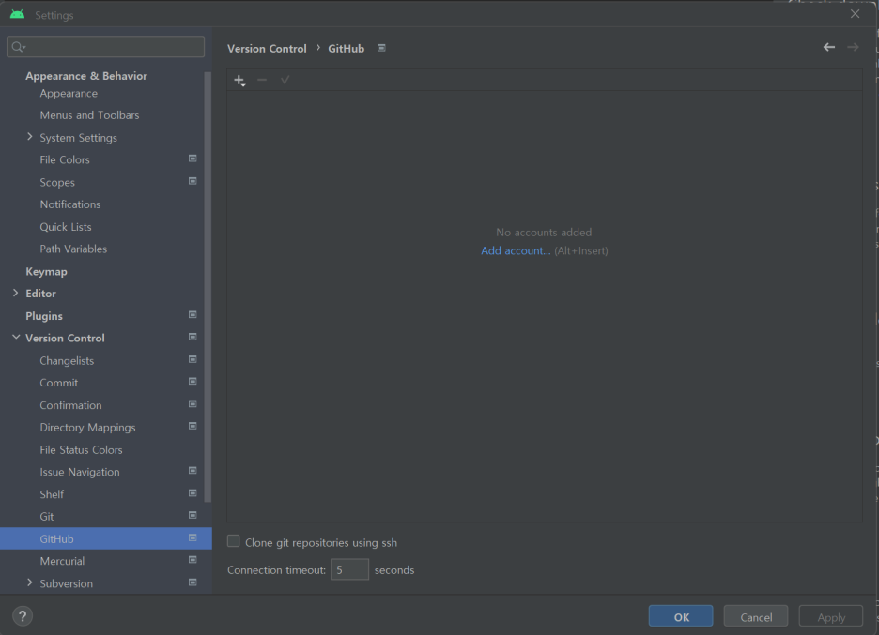
Task: Click the project icon beside Commit
Action: pyautogui.click(x=193, y=382)
